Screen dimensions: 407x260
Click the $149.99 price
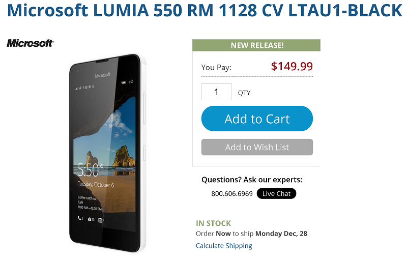tap(292, 66)
